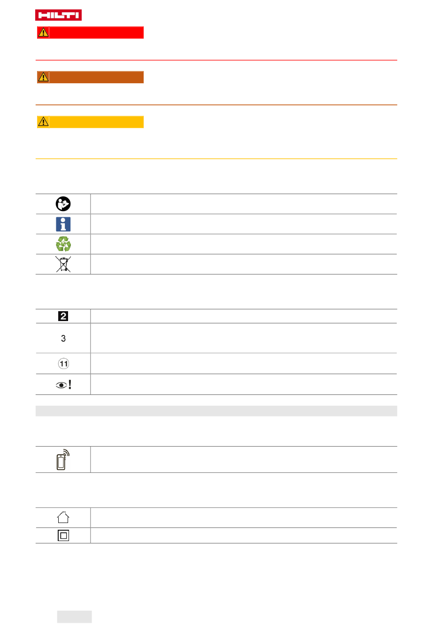Image resolution: width=446 pixels, height=636 pixels.
Task: Click the double square insulation icon
Action: (x=63, y=535)
